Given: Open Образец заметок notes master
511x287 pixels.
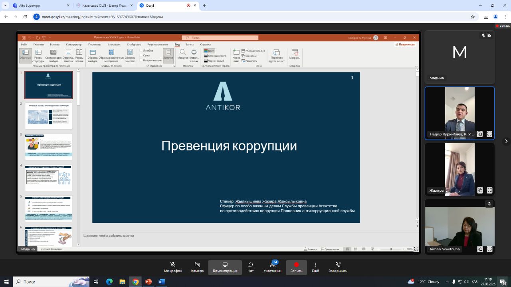Looking at the screenshot, I should click(130, 56).
